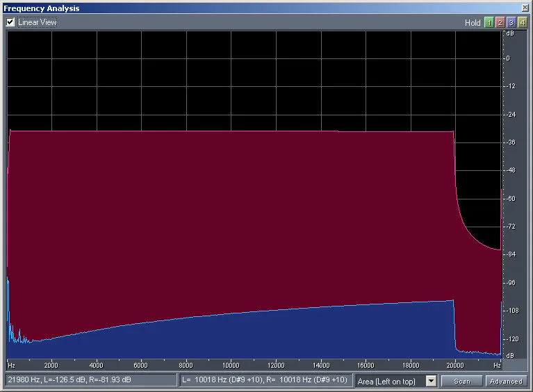Close the Frequency Analysis window

click(x=525, y=8)
